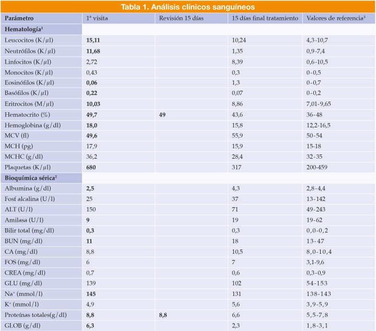Click the GLOB (g/dl) parameter label
The height and width of the screenshot is (331, 376).
(23, 326)
